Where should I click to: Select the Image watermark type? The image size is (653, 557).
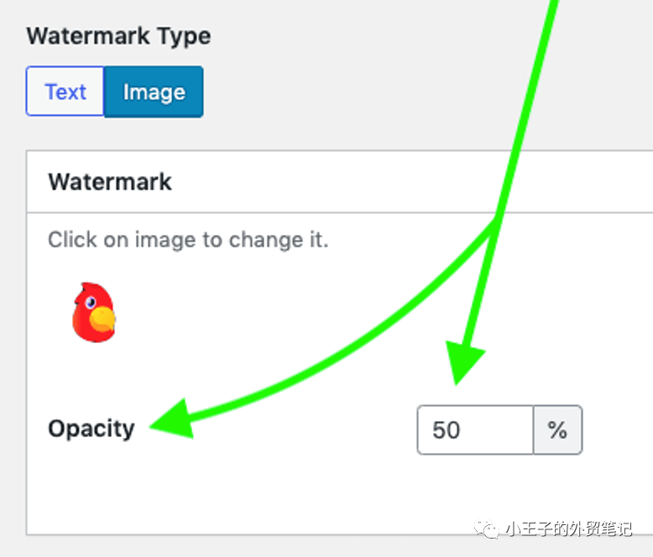click(154, 91)
